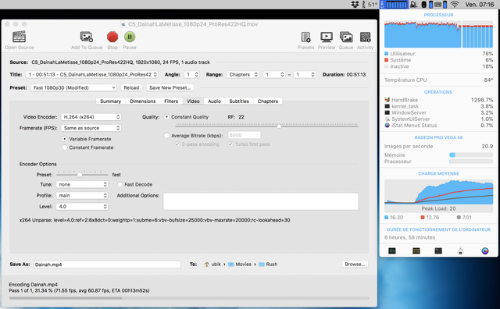Stop the encoding with the red Stop icon
This screenshot has width=500, height=309.
click(x=112, y=37)
